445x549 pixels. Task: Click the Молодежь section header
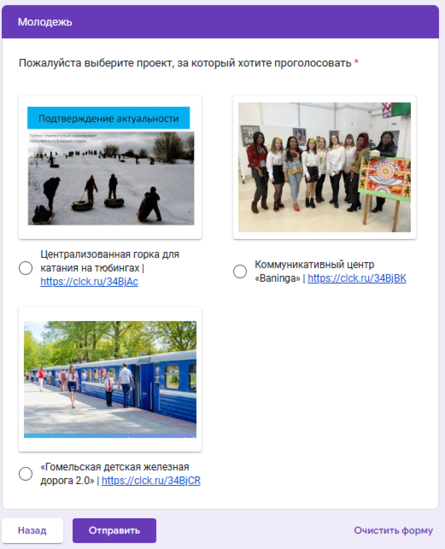click(x=45, y=22)
